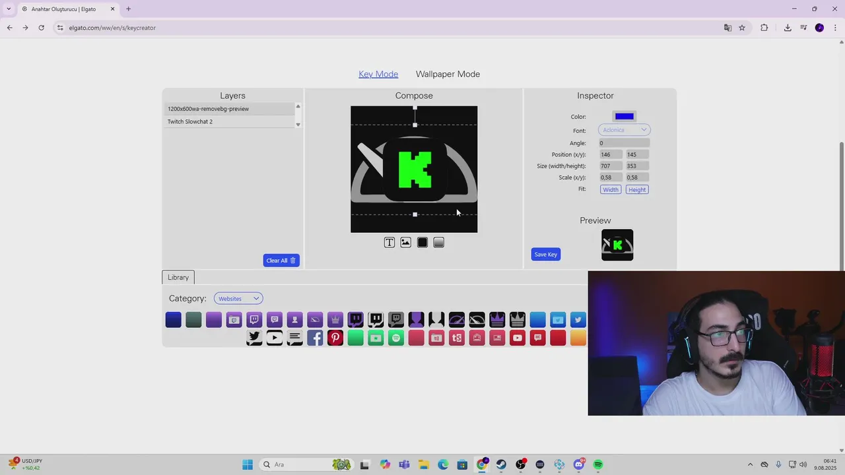
Task: Select the Facebook library icon
Action: tap(315, 338)
